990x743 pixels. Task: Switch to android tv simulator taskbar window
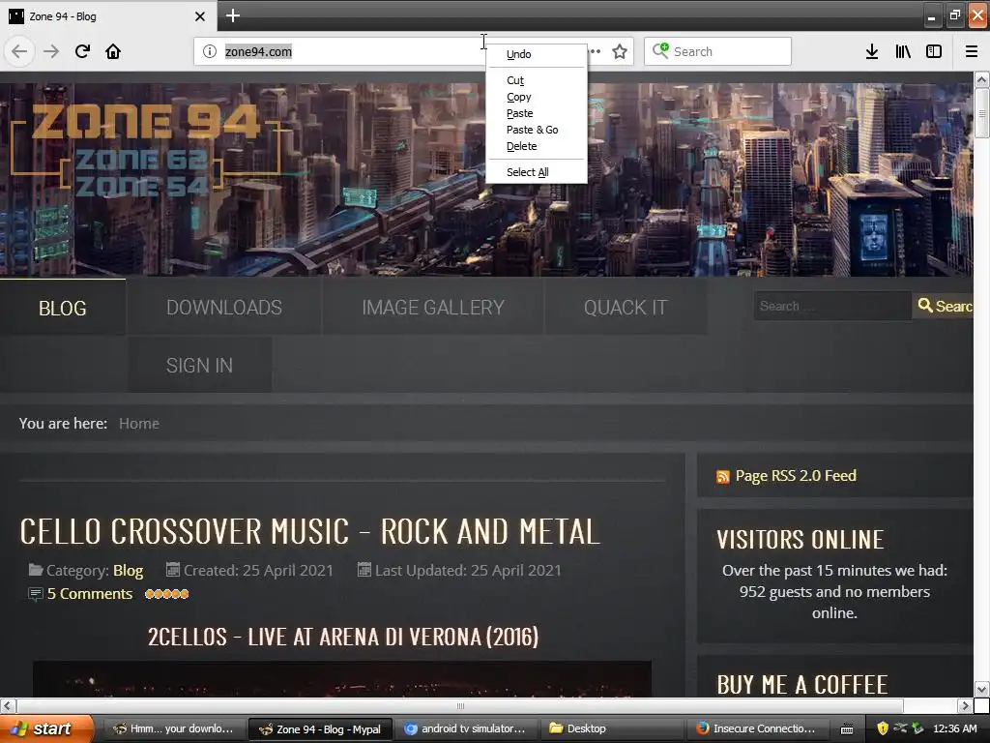465,728
